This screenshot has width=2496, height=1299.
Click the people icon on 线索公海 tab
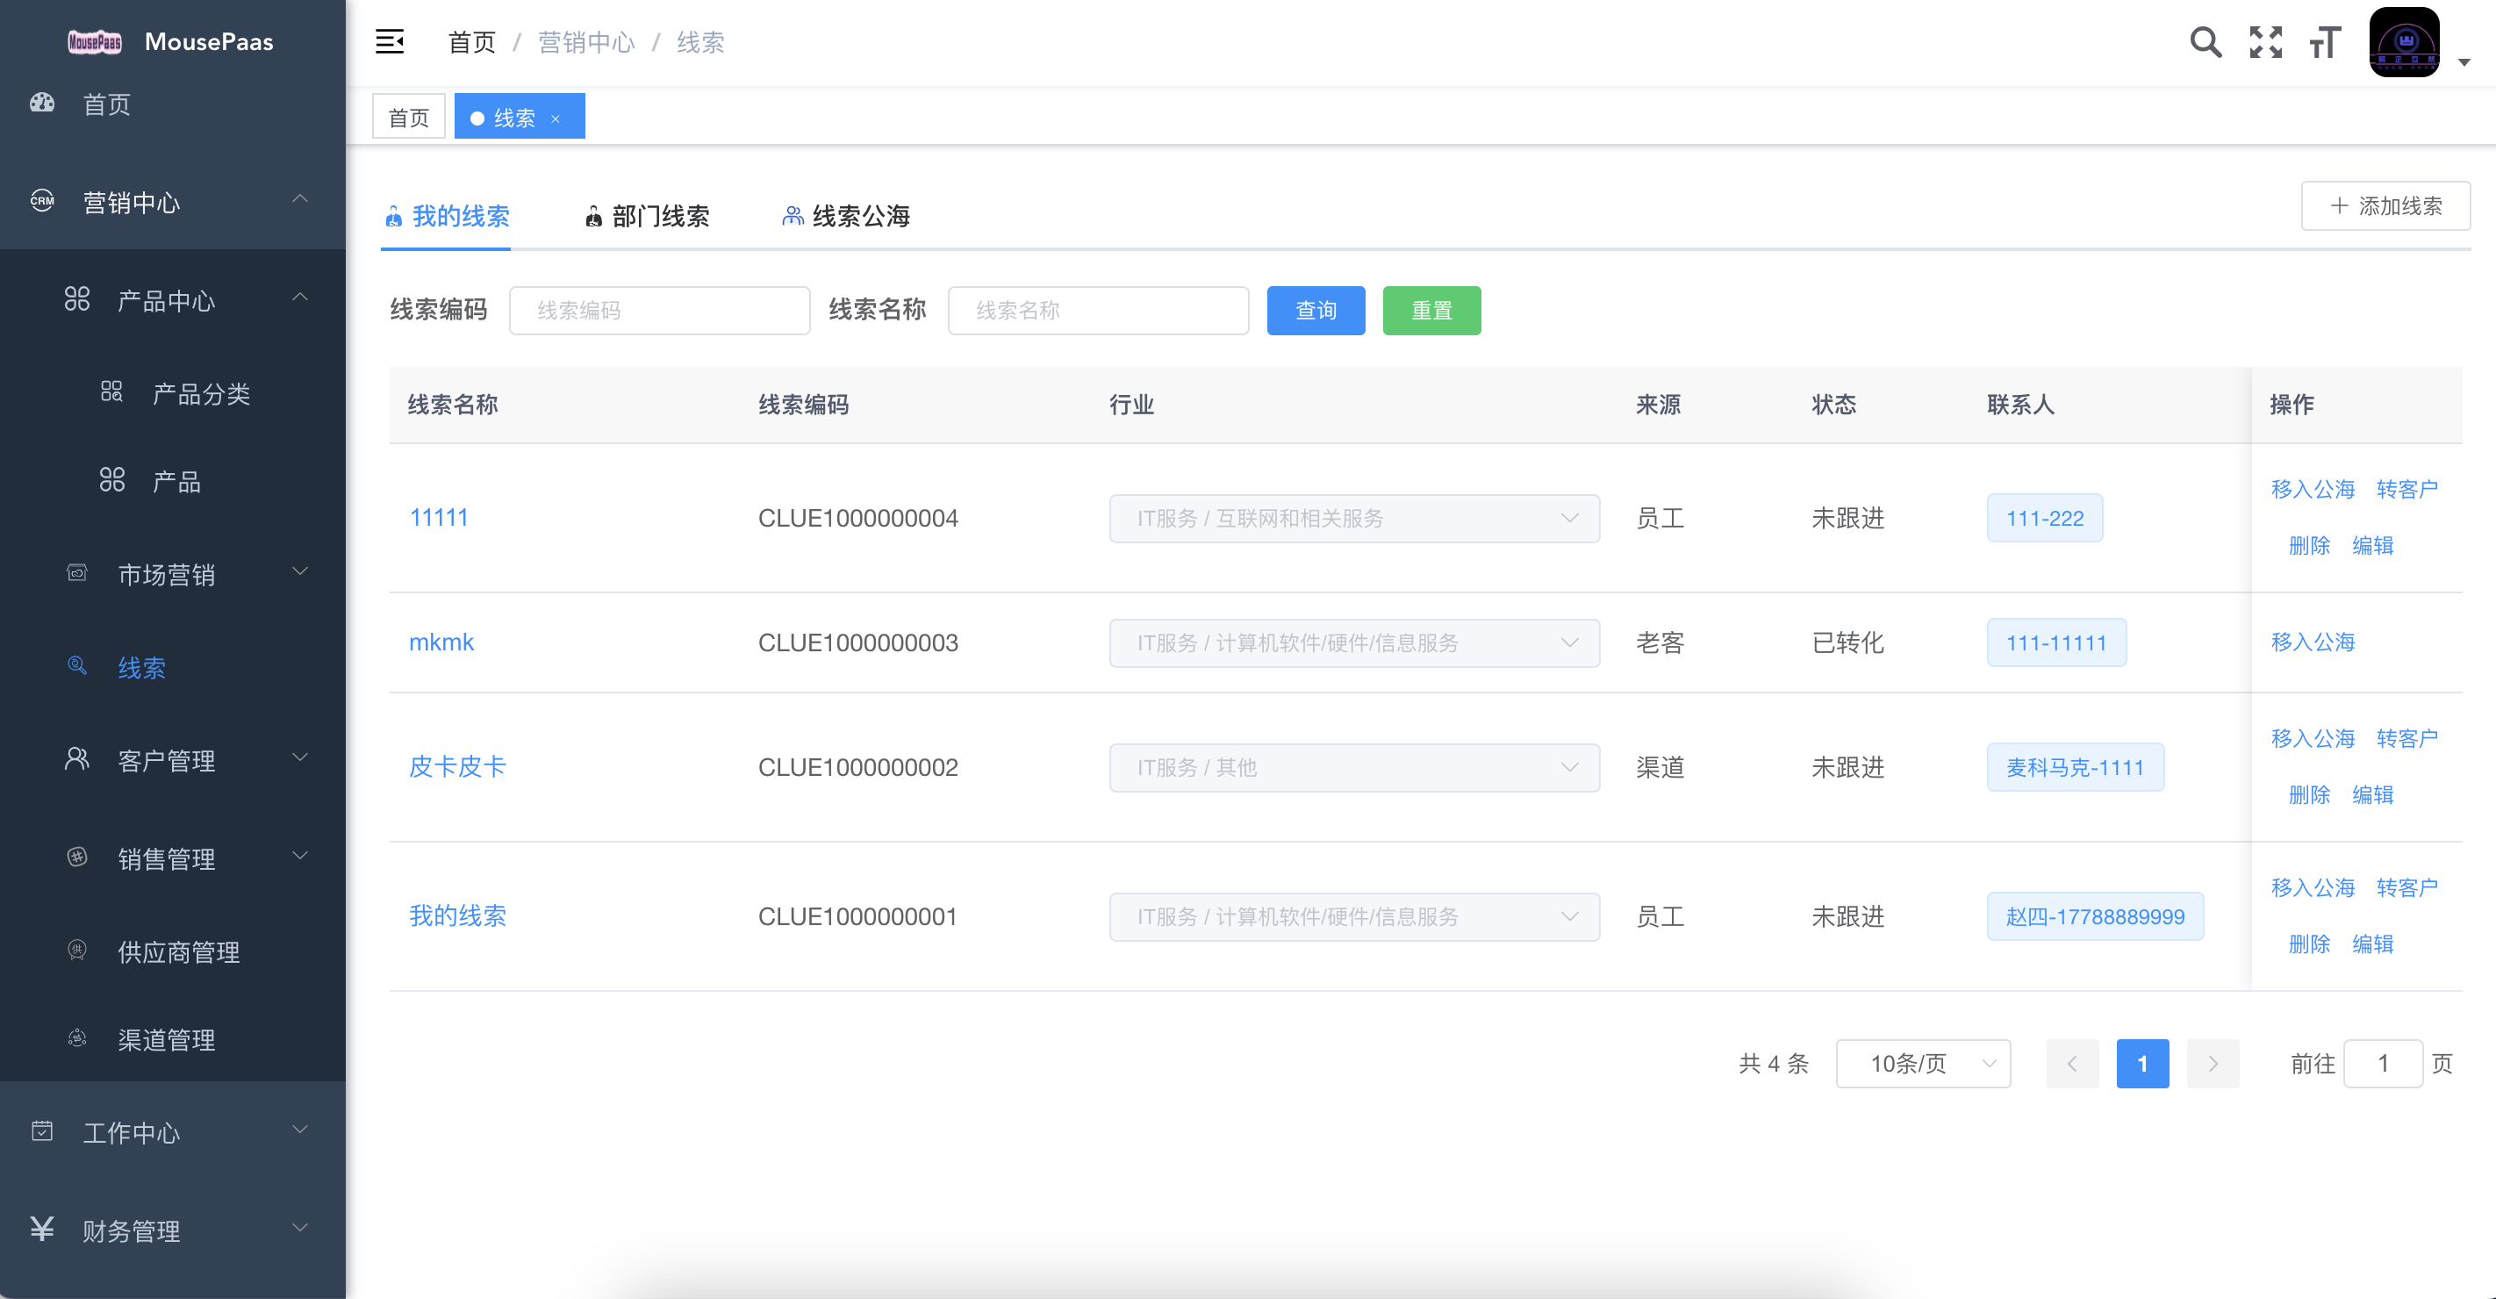pos(793,216)
